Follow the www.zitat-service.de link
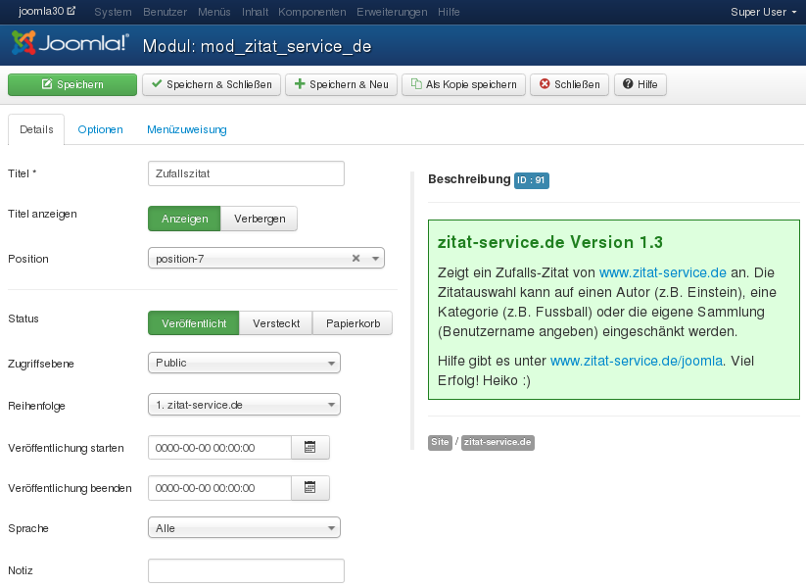 [663, 272]
